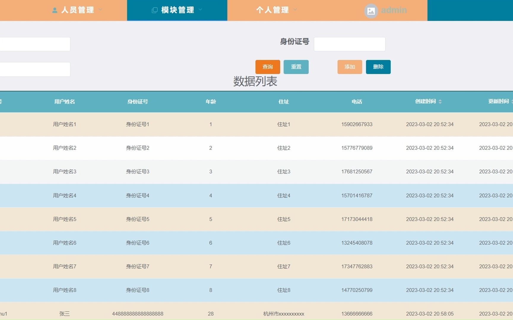
Task: Click the cell 身份证号1
Action: click(138, 124)
